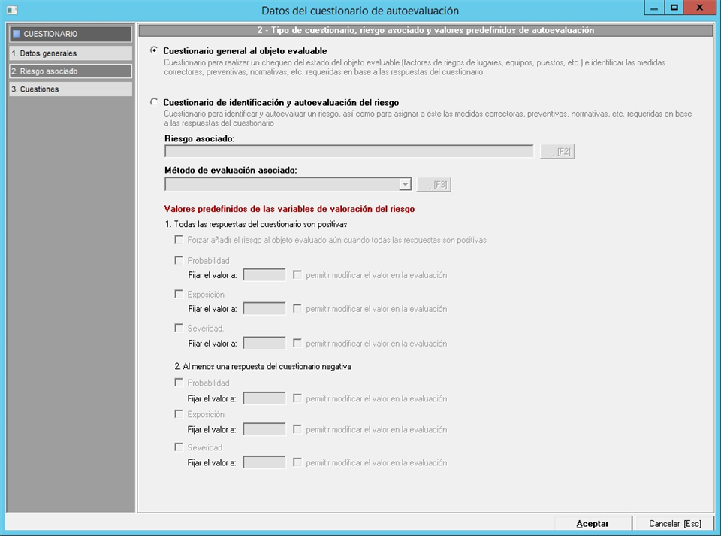Click the CUESTIONARIO header icon in sidebar
This screenshot has height=536, width=721.
[17, 34]
